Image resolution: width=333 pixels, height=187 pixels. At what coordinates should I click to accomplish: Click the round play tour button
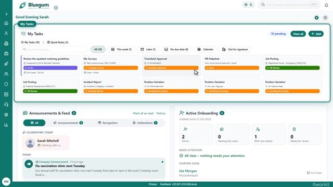coord(316,18)
